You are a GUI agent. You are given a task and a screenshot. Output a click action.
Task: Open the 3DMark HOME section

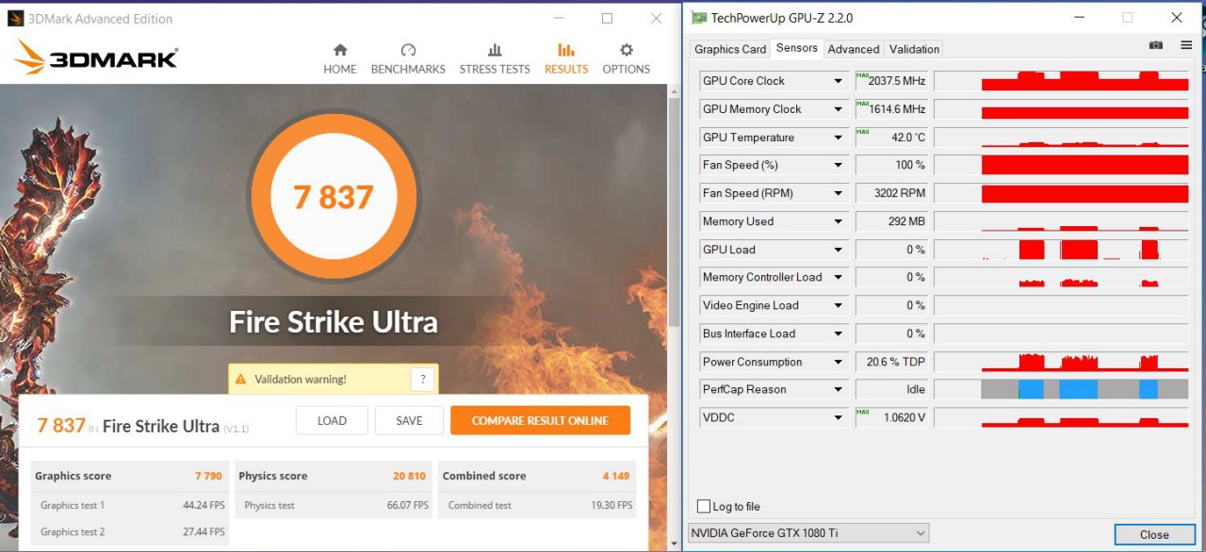340,58
